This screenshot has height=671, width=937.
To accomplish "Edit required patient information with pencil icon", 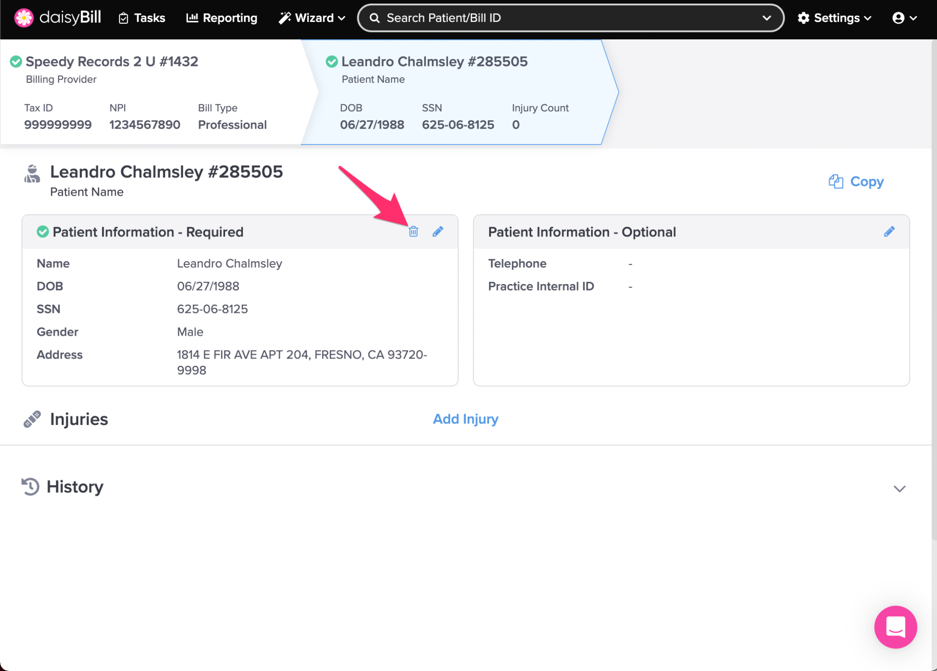I will [438, 231].
